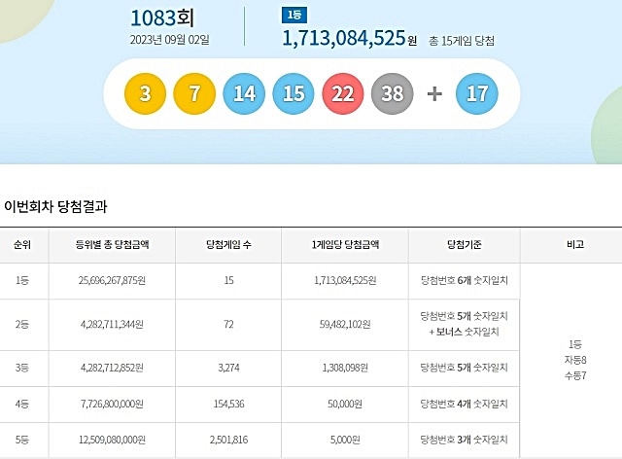Click per-game prize 5,000원
Image resolution: width=622 pixels, height=459 pixels.
coord(345,440)
